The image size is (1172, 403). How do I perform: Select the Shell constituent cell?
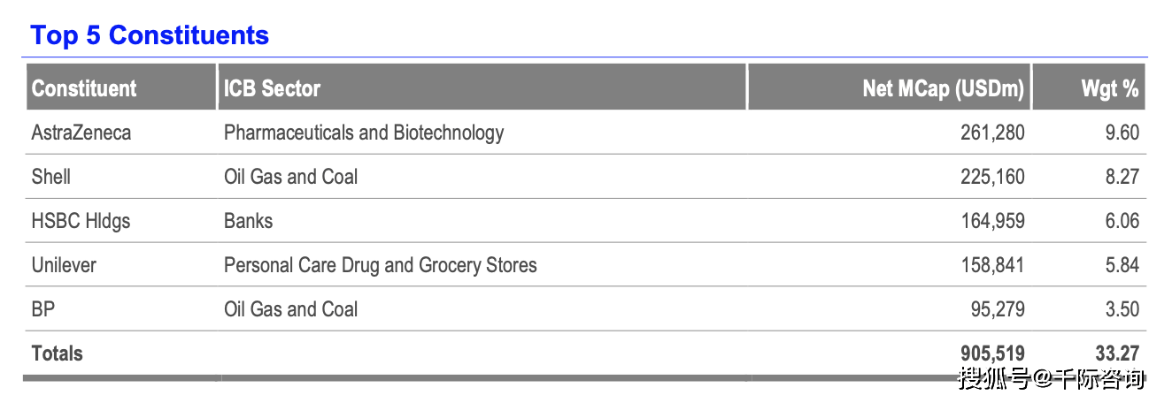51,177
